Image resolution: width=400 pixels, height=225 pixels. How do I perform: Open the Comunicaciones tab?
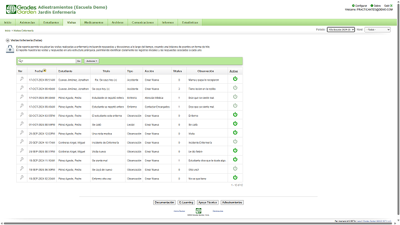click(x=143, y=22)
